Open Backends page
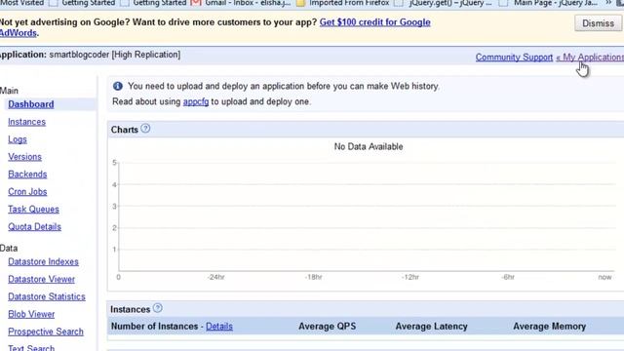This screenshot has height=351, width=624. click(27, 175)
